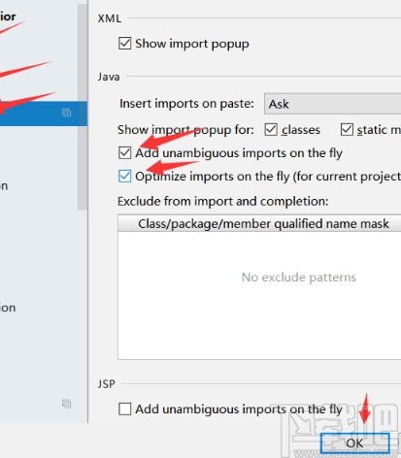The width and height of the screenshot is (401, 458).
Task: Click project-level icon near sidebar bottom
Action: point(66,404)
